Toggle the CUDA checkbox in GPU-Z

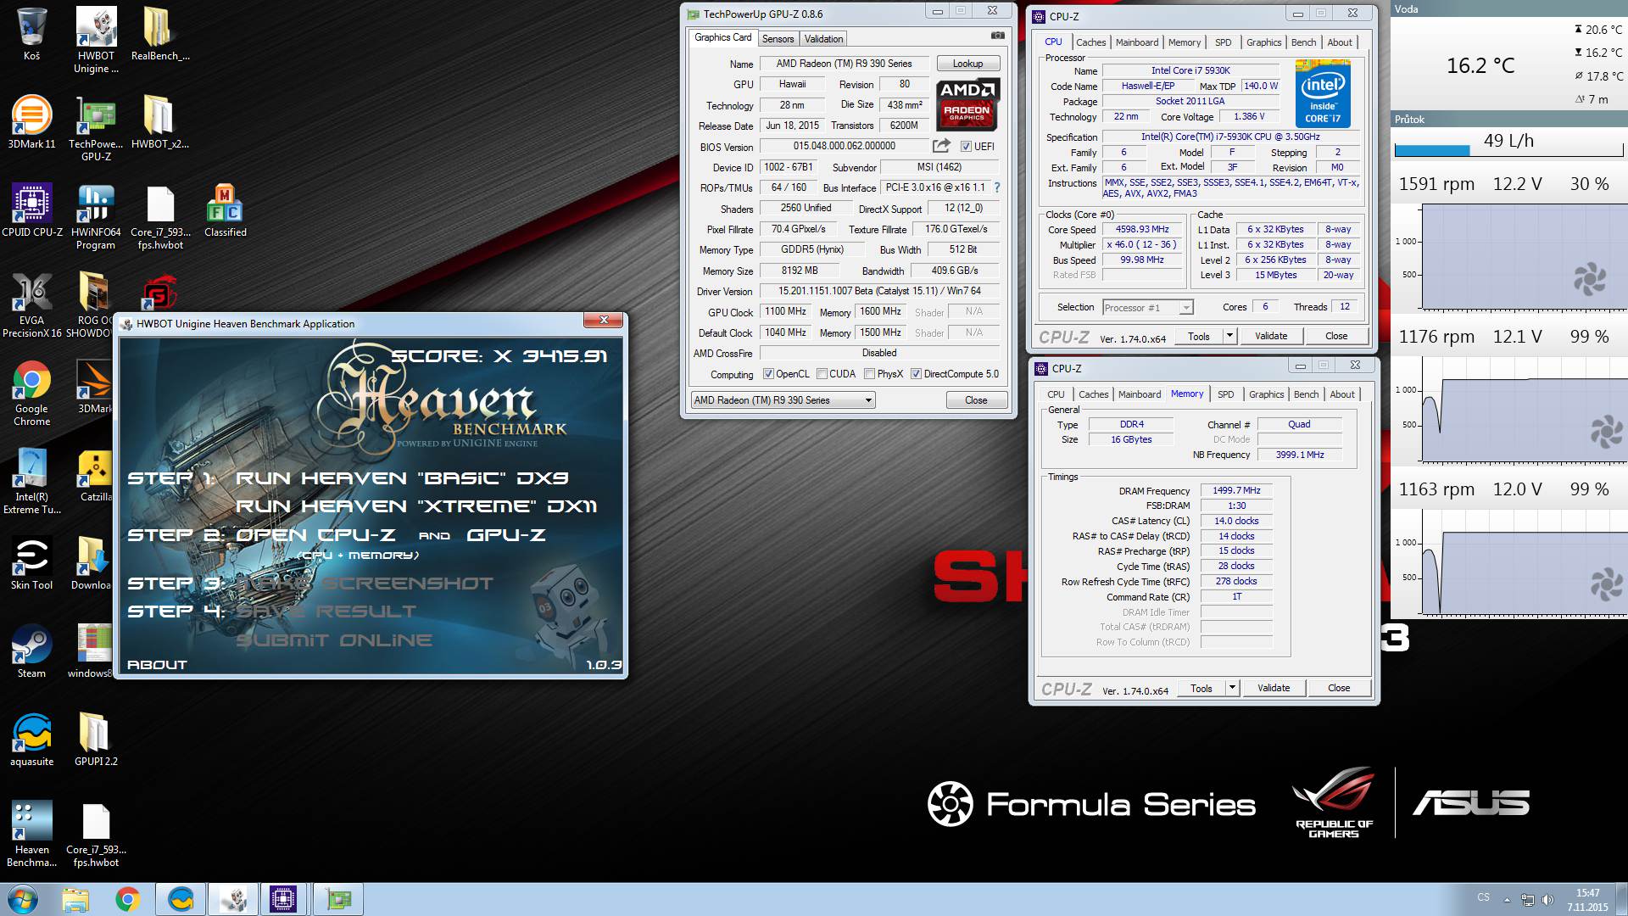point(822,374)
